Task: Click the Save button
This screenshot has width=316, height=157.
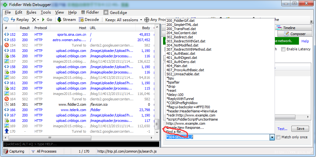Action: 300,129
